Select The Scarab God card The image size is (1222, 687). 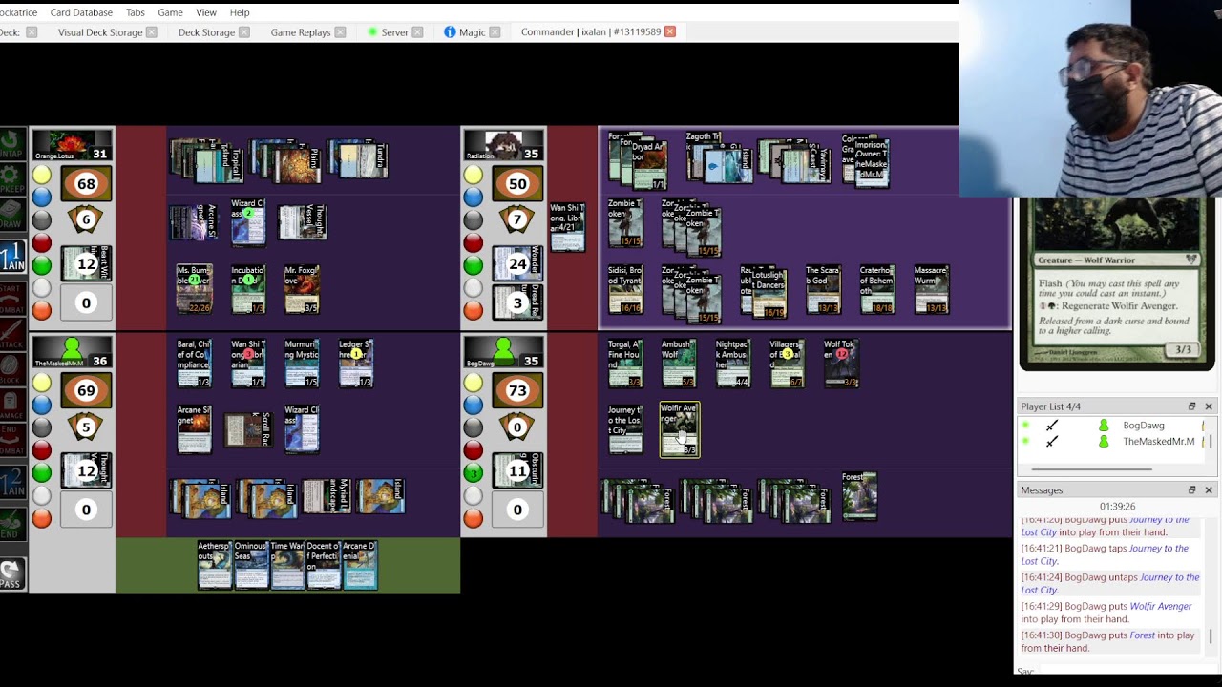click(x=823, y=289)
